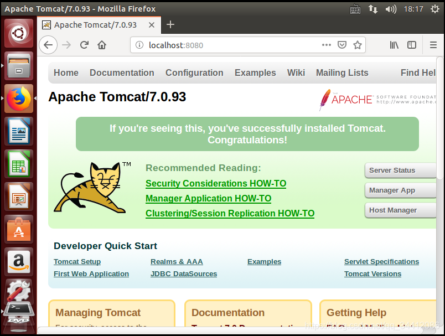Open the JDBC DataSources link
The width and height of the screenshot is (445, 336).
click(x=184, y=274)
